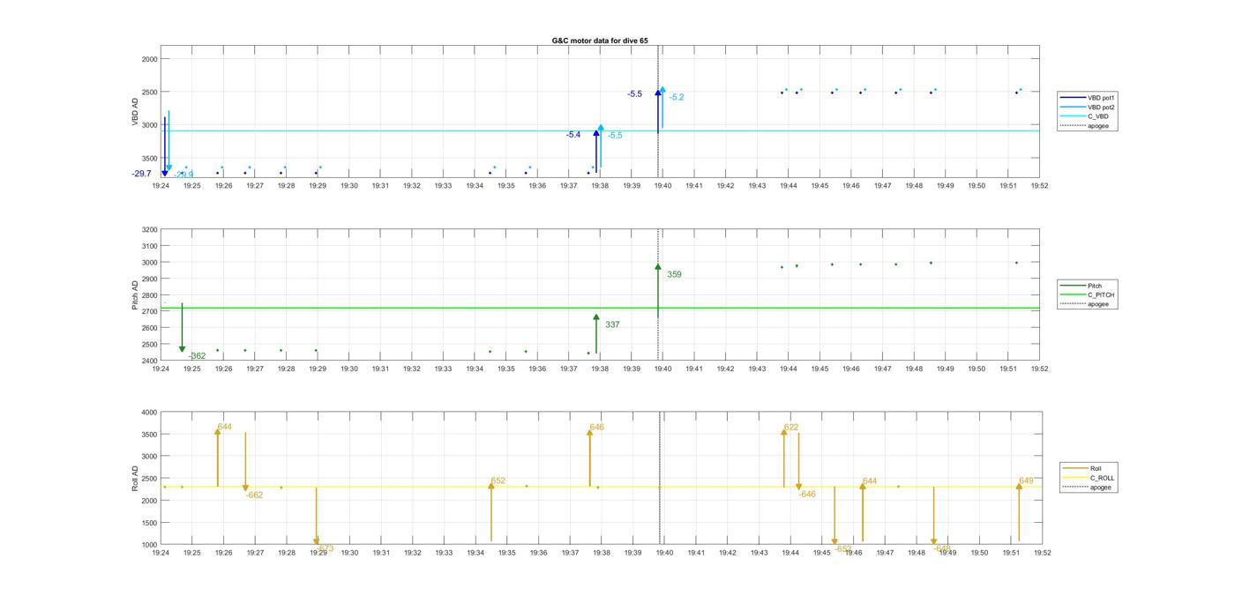Image resolution: width=1235 pixels, height=611 pixels.
Task: Click the '2000' tick on the VBD axis
Action: click(x=150, y=59)
